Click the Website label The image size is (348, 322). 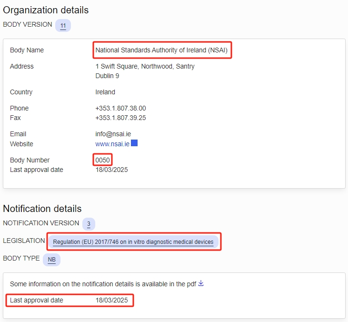tap(21, 144)
